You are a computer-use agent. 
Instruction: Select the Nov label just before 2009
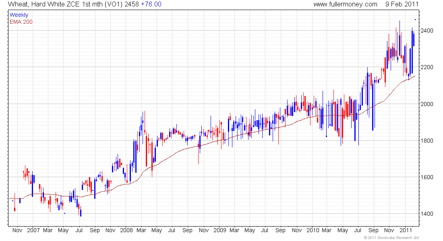tap(204, 230)
